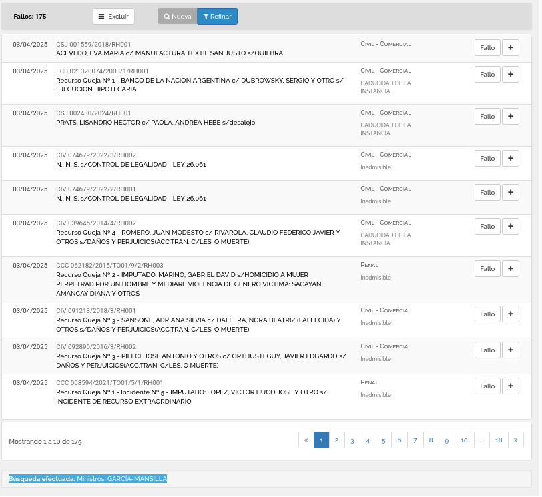Expand plus icon for LOPEZ, VICTOR HUGO case
Image resolution: width=542 pixels, height=497 pixels.
click(x=511, y=386)
